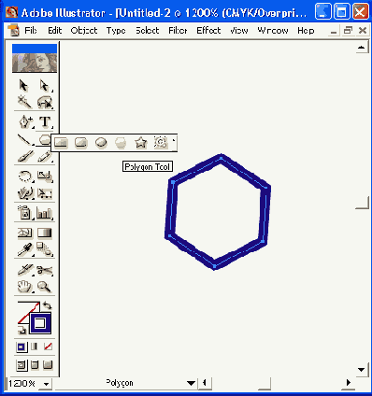Screen dimensions: 372x396
Task: Select the Zoom magnifier tool
Action: click(45, 287)
